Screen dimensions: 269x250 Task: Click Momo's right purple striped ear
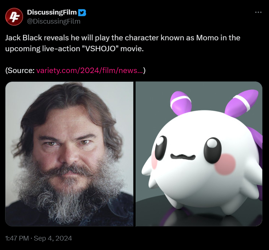point(242,104)
